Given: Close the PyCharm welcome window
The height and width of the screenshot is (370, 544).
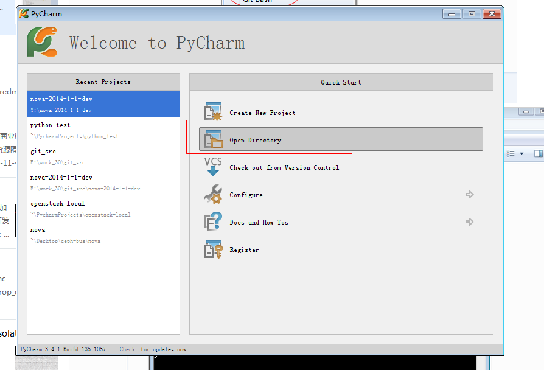Looking at the screenshot, I should (492, 14).
